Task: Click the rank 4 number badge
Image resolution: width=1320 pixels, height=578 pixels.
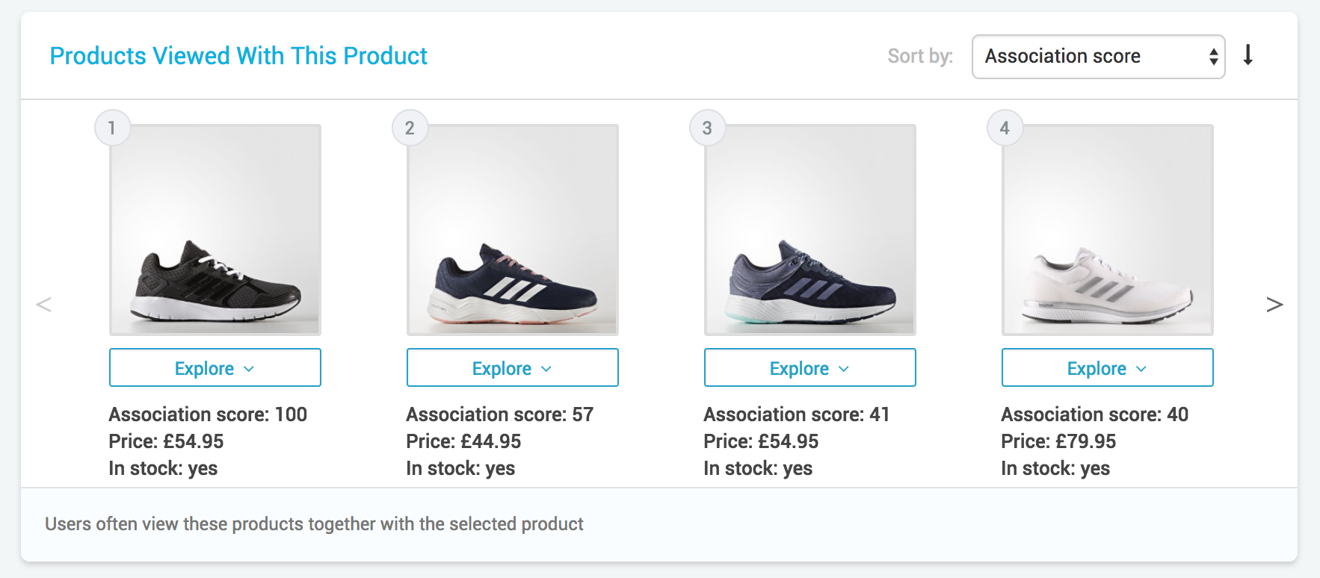Action: coord(1005,128)
